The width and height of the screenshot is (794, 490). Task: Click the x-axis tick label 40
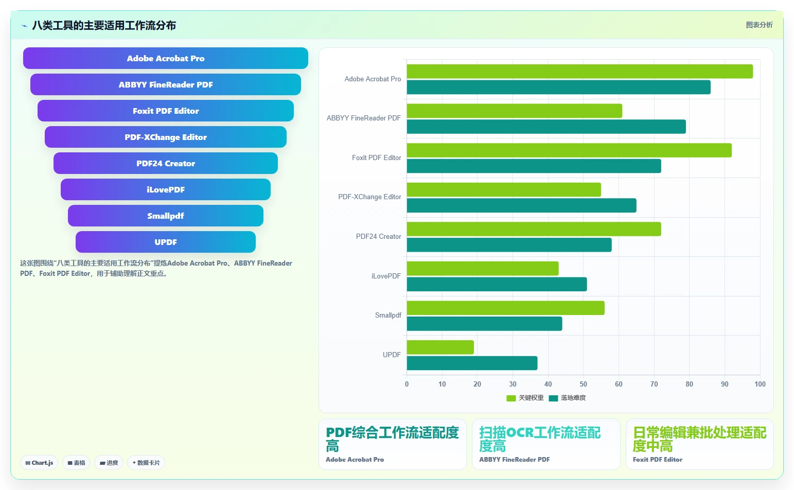click(x=548, y=384)
